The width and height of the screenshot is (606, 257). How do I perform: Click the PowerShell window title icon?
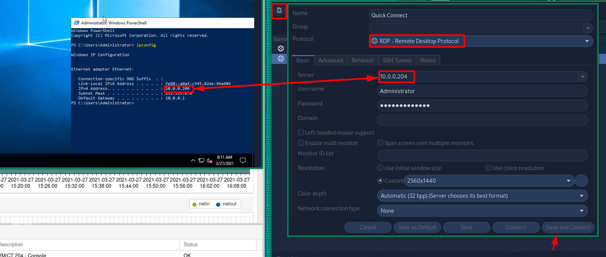tap(76, 23)
